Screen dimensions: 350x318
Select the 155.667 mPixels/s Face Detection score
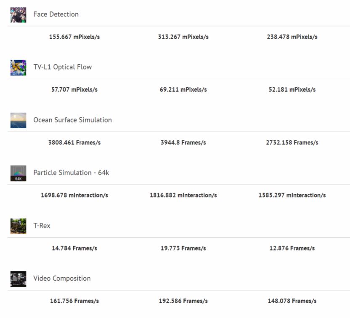click(x=74, y=37)
